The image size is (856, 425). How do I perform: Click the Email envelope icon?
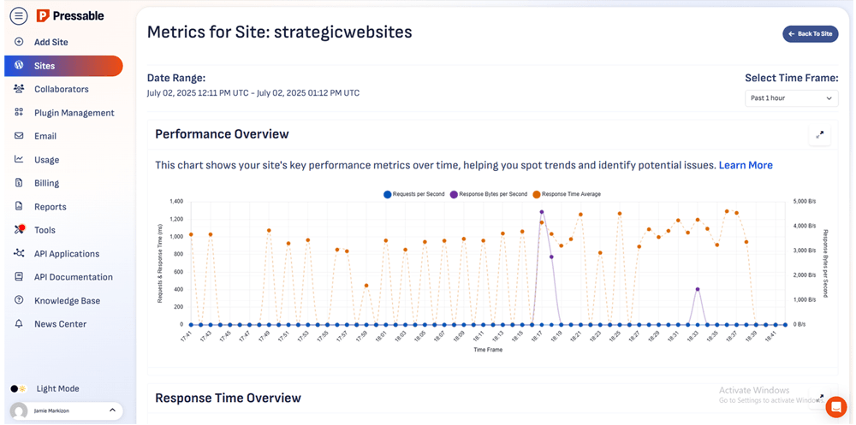click(19, 136)
